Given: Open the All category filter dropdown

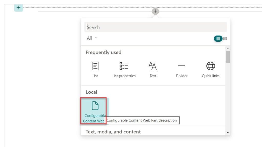Looking at the screenshot, I should (x=92, y=38).
